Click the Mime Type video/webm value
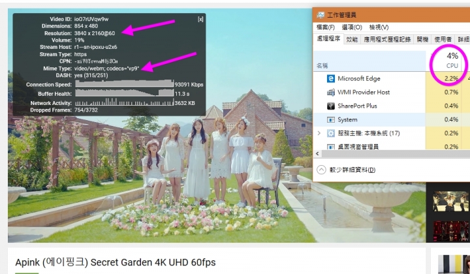 point(106,68)
